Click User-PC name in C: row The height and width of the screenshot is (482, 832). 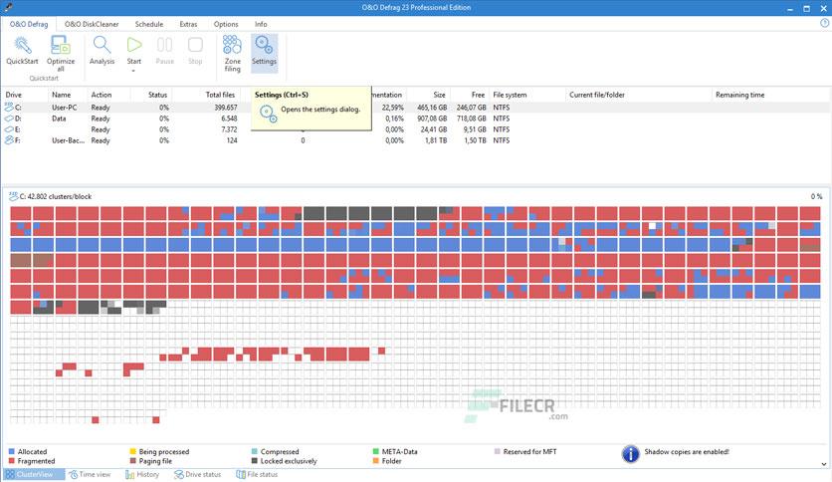tap(65, 108)
